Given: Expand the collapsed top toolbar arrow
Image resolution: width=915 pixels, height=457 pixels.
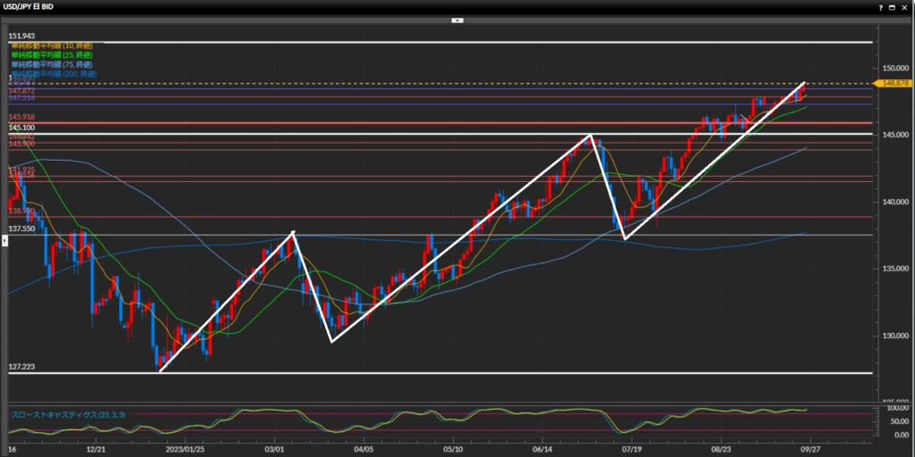Looking at the screenshot, I should pos(457,19).
